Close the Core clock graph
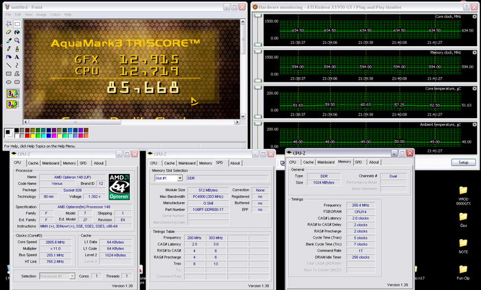The image size is (481, 290). click(475, 16)
